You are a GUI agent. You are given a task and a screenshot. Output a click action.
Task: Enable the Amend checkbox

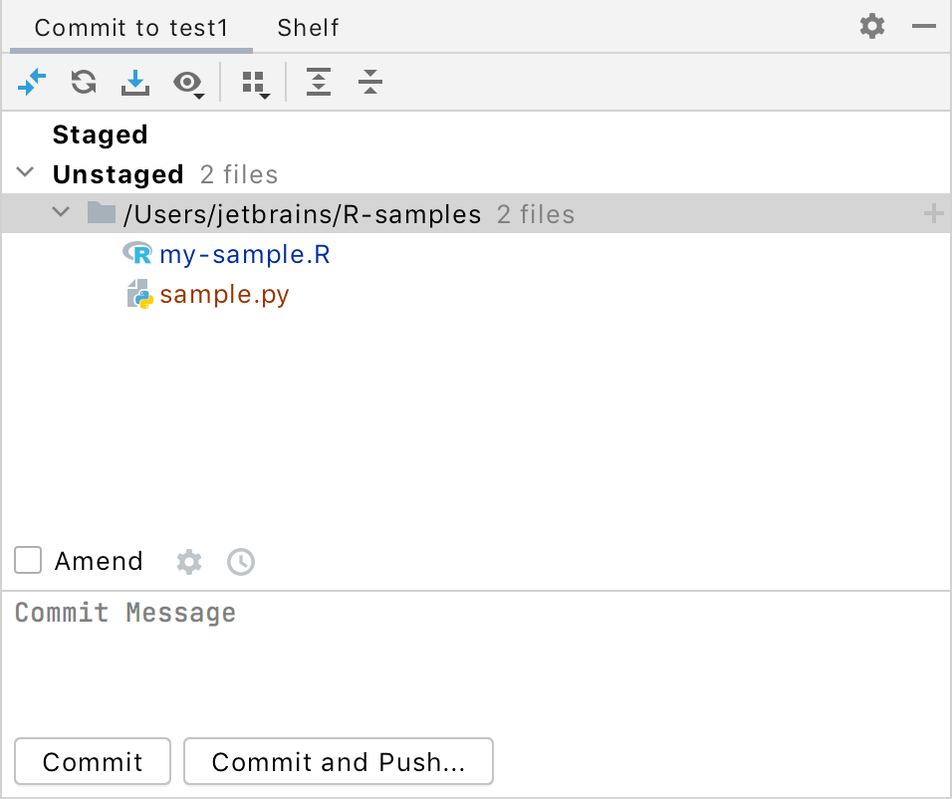tap(27, 560)
